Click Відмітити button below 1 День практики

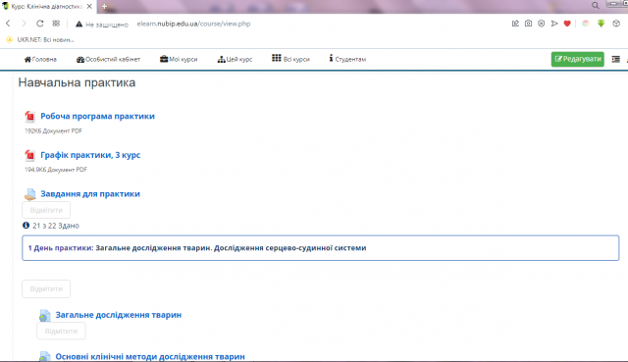(x=46, y=288)
